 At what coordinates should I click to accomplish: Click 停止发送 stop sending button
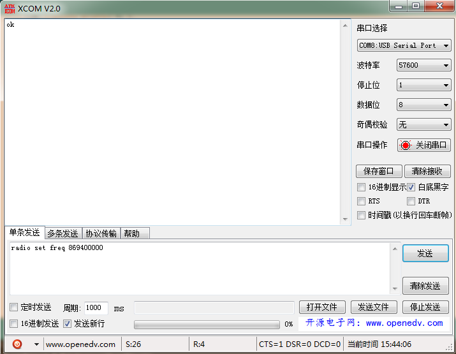pos(425,307)
